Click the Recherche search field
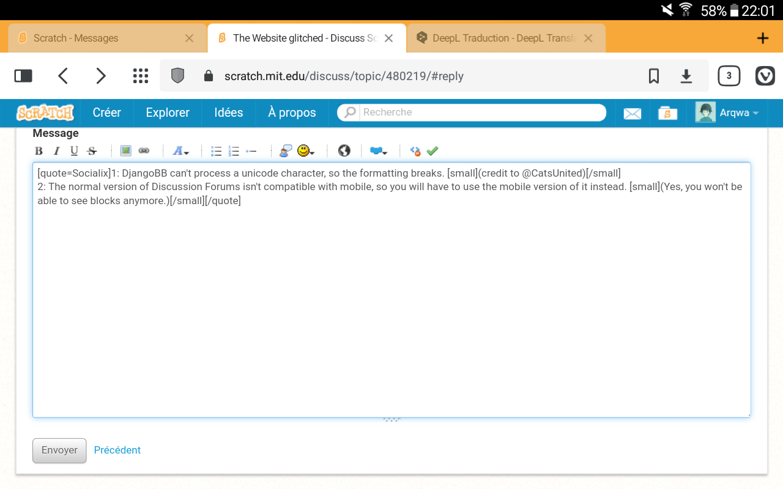 (477, 112)
